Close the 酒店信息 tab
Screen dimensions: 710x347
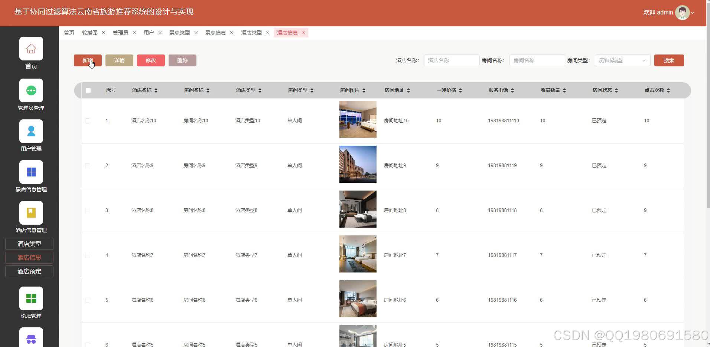304,33
